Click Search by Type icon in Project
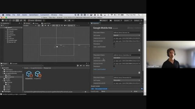Screen dimensions: 195x109 [78, 66]
